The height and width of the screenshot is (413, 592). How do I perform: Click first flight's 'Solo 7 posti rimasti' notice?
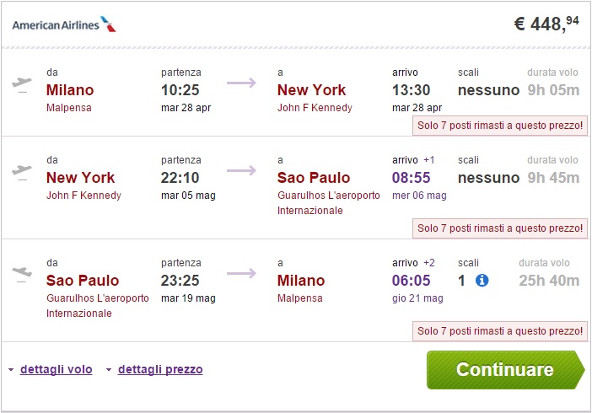(x=500, y=126)
